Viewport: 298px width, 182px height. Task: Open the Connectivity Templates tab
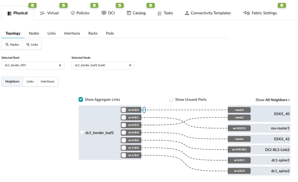coord(208,13)
